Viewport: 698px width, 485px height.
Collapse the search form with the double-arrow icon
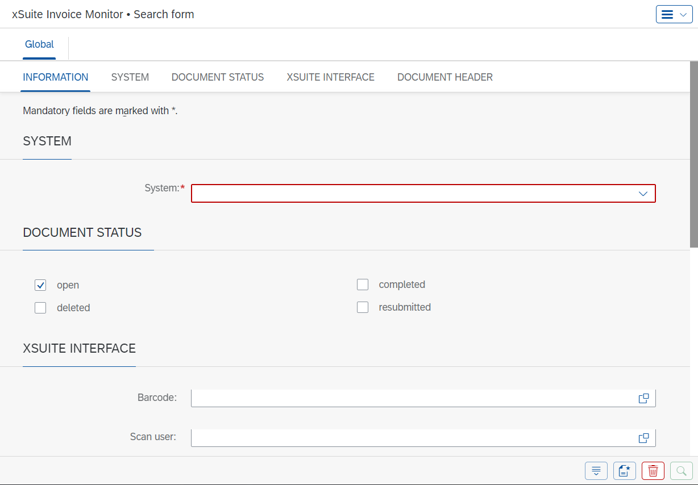(596, 471)
